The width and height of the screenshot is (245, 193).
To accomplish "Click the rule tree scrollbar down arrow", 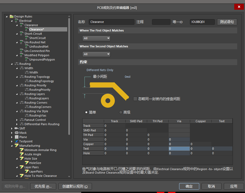I will pos(69,176).
